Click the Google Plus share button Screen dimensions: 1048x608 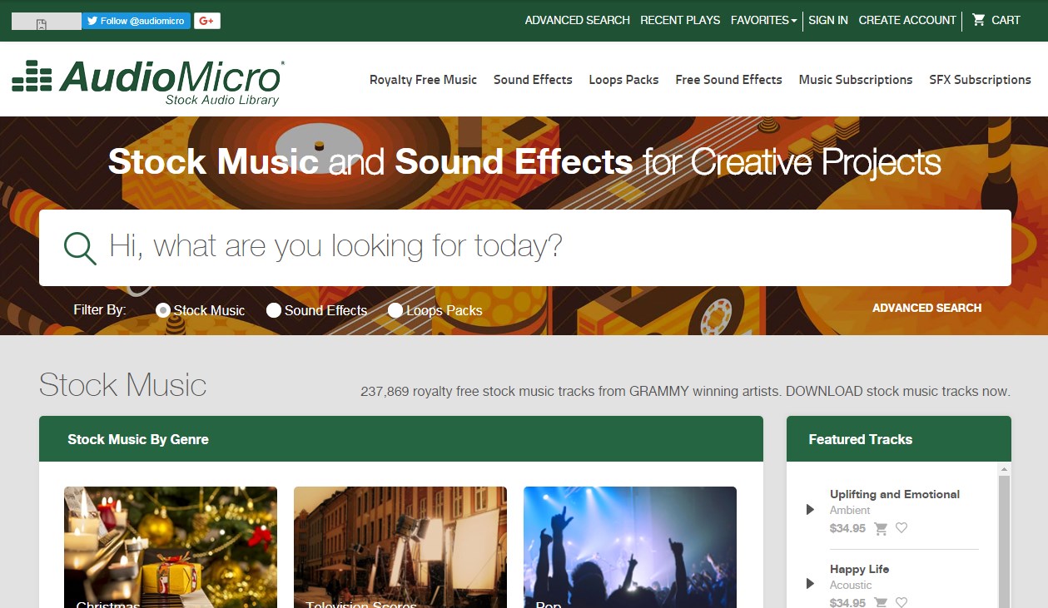click(x=207, y=21)
